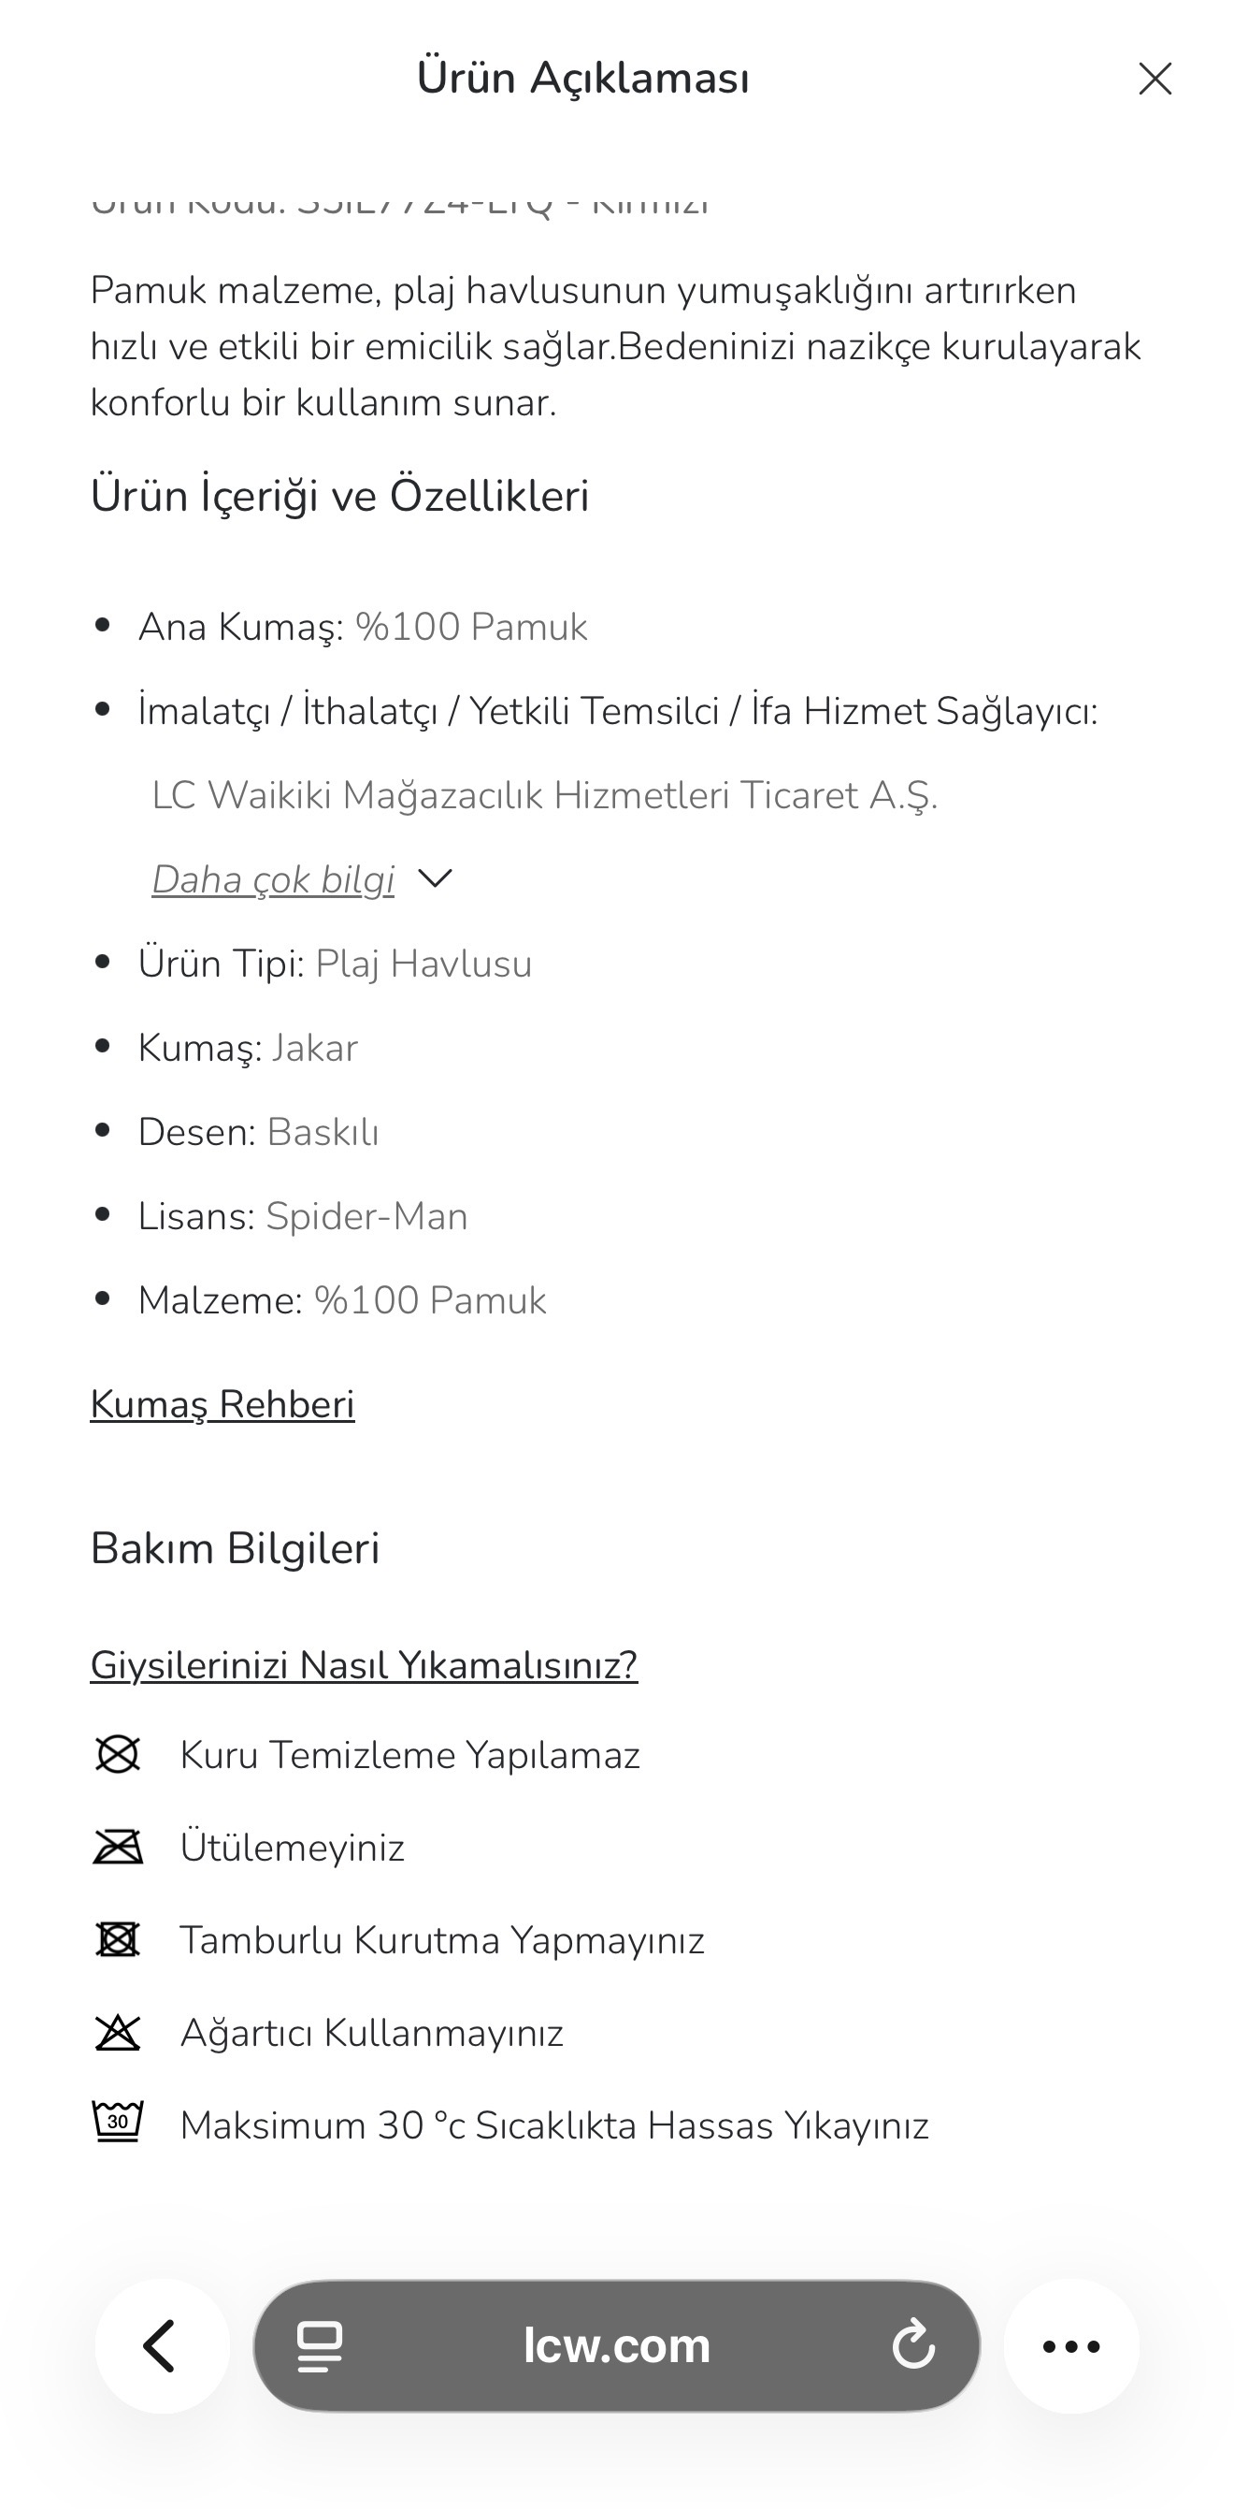
Task: Tap the do not iron symbol
Action: (118, 1847)
